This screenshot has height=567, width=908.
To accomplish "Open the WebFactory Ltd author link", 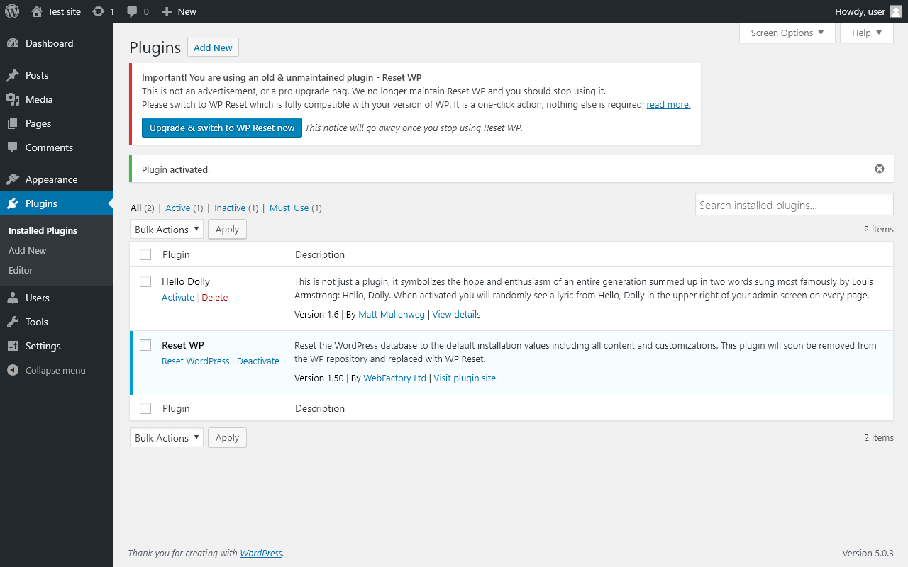I will tap(395, 378).
